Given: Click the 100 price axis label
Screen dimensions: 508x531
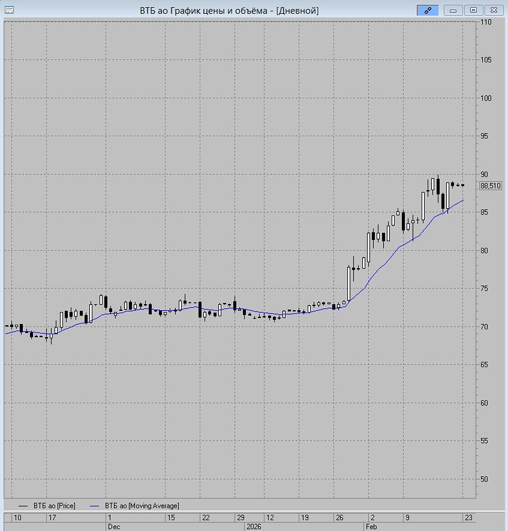Looking at the screenshot, I should coord(486,98).
